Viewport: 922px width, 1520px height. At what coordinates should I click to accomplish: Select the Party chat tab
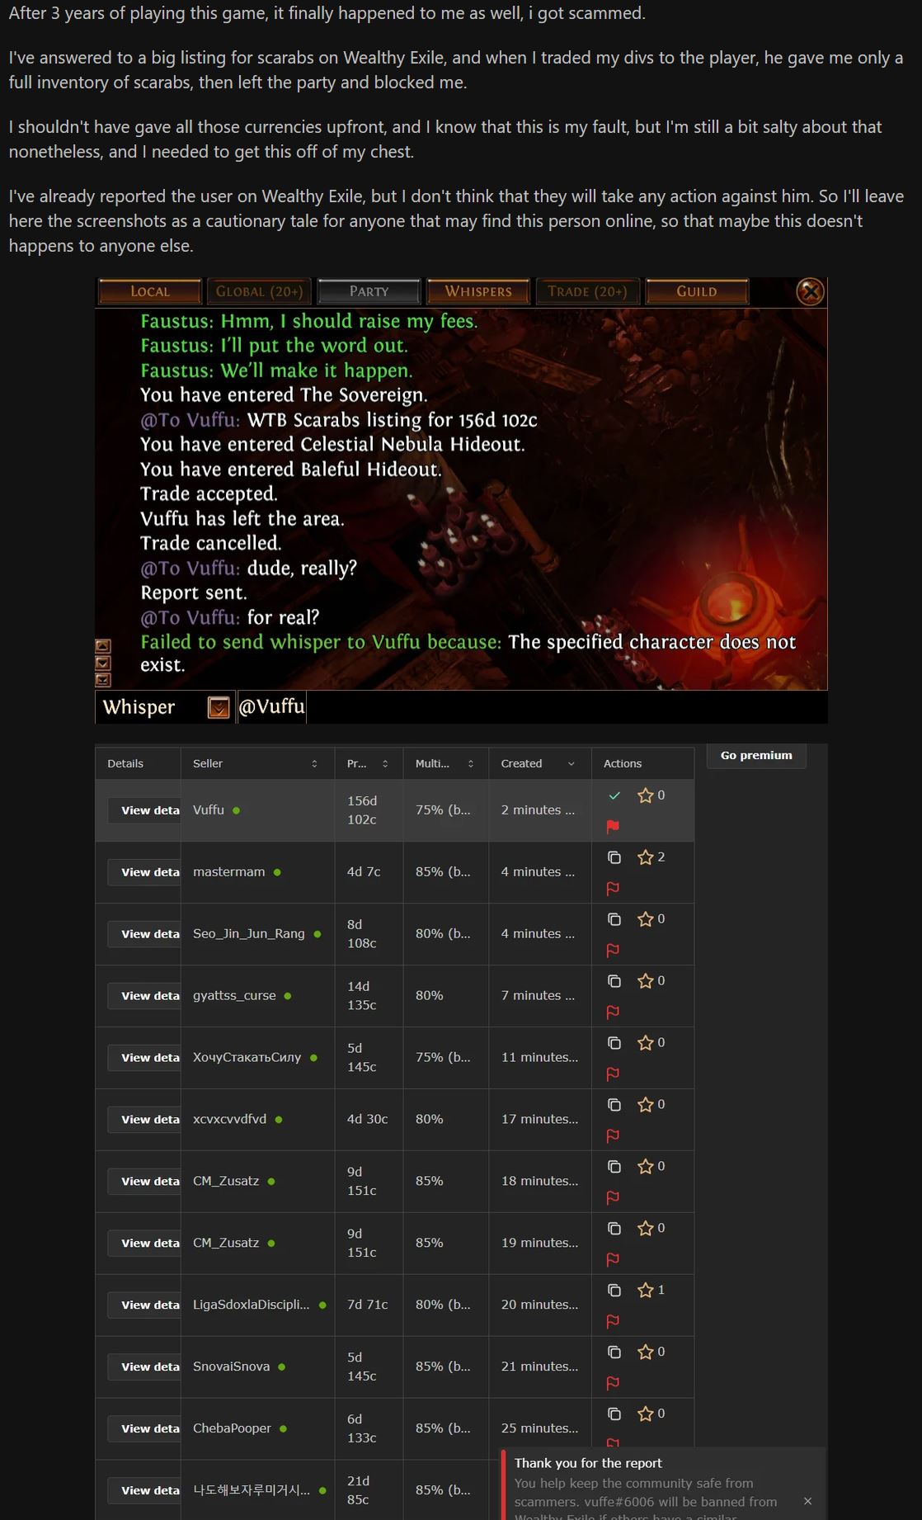(x=369, y=291)
